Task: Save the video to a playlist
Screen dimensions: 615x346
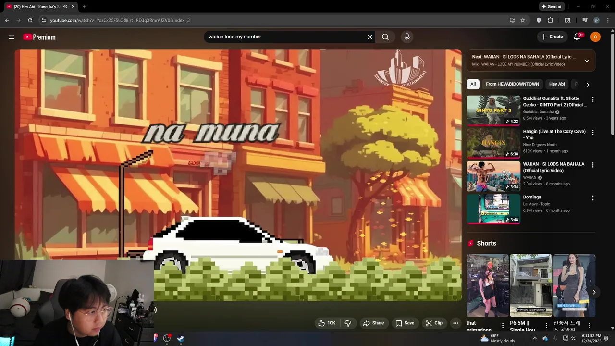Action: coord(405,323)
